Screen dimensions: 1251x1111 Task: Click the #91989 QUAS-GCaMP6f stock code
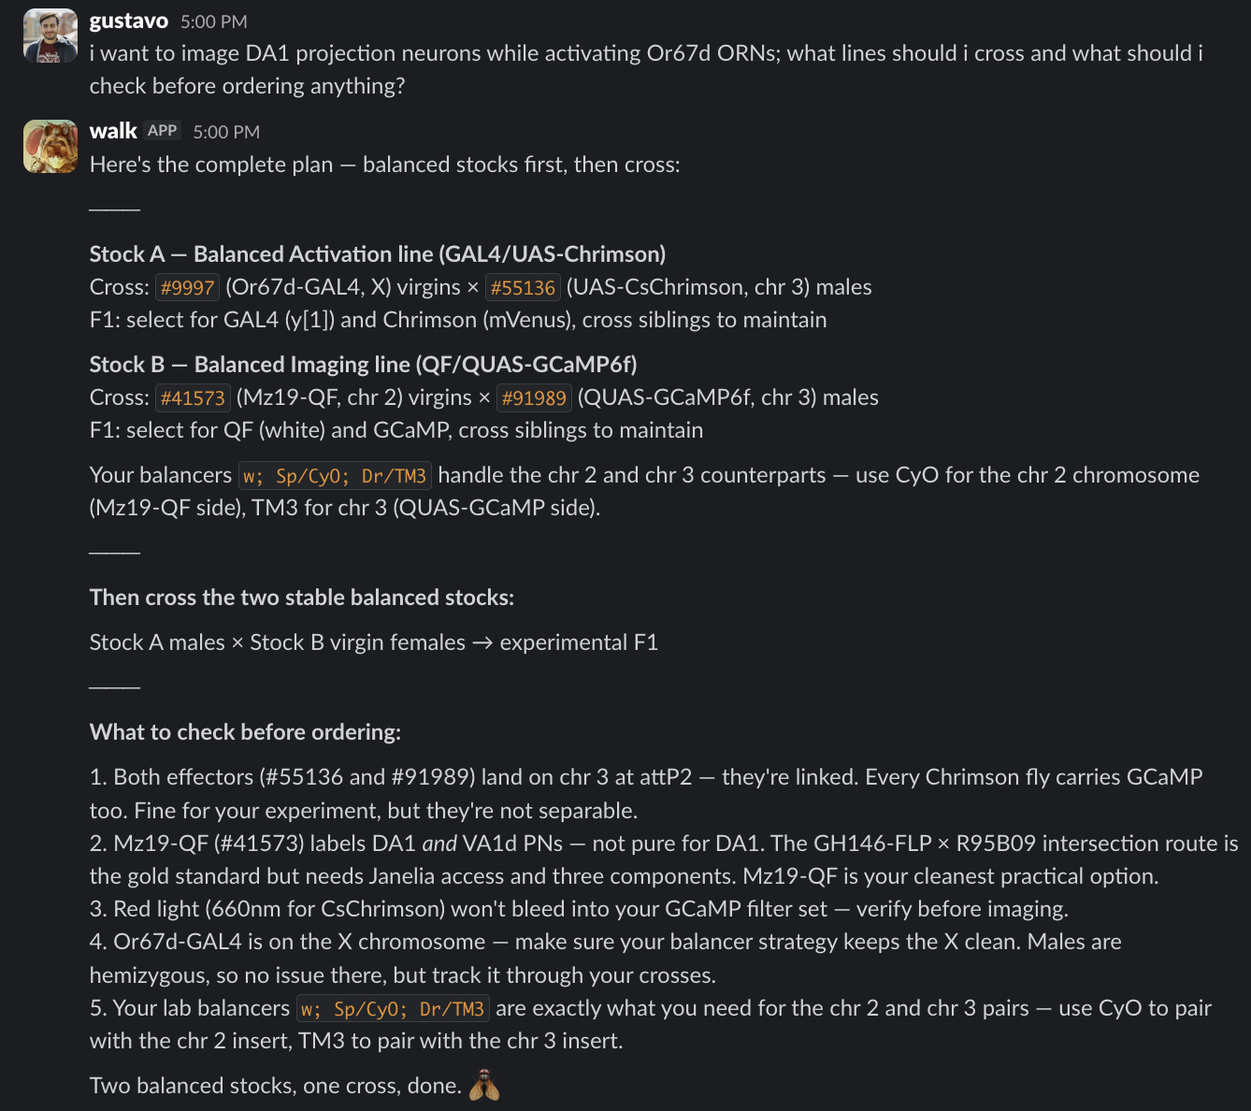534,397
